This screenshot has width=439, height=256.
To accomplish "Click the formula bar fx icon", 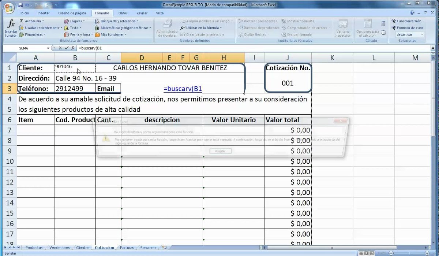I will click(73, 48).
